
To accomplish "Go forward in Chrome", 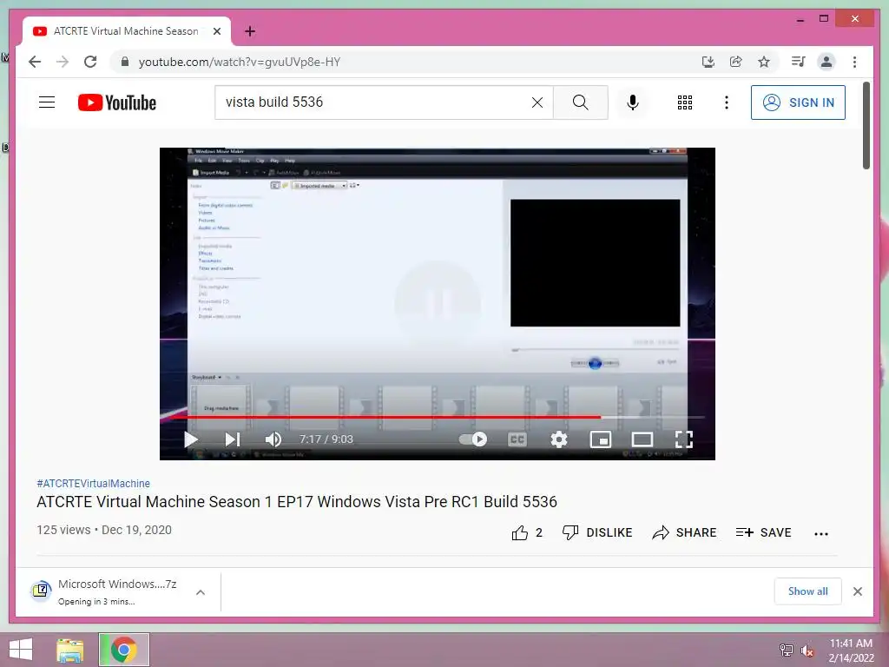I will click(63, 62).
